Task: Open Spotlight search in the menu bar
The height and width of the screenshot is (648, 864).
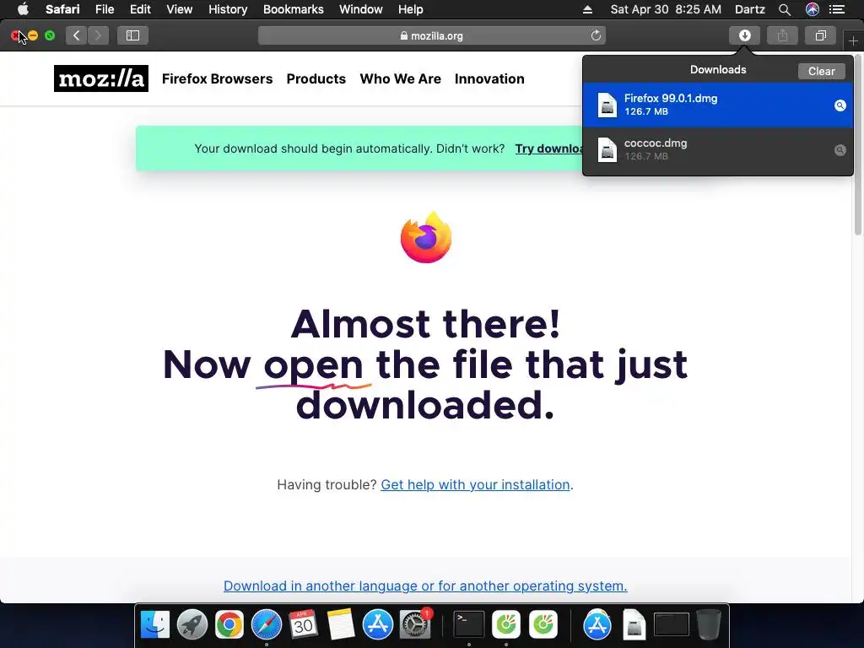Action: 785,9
